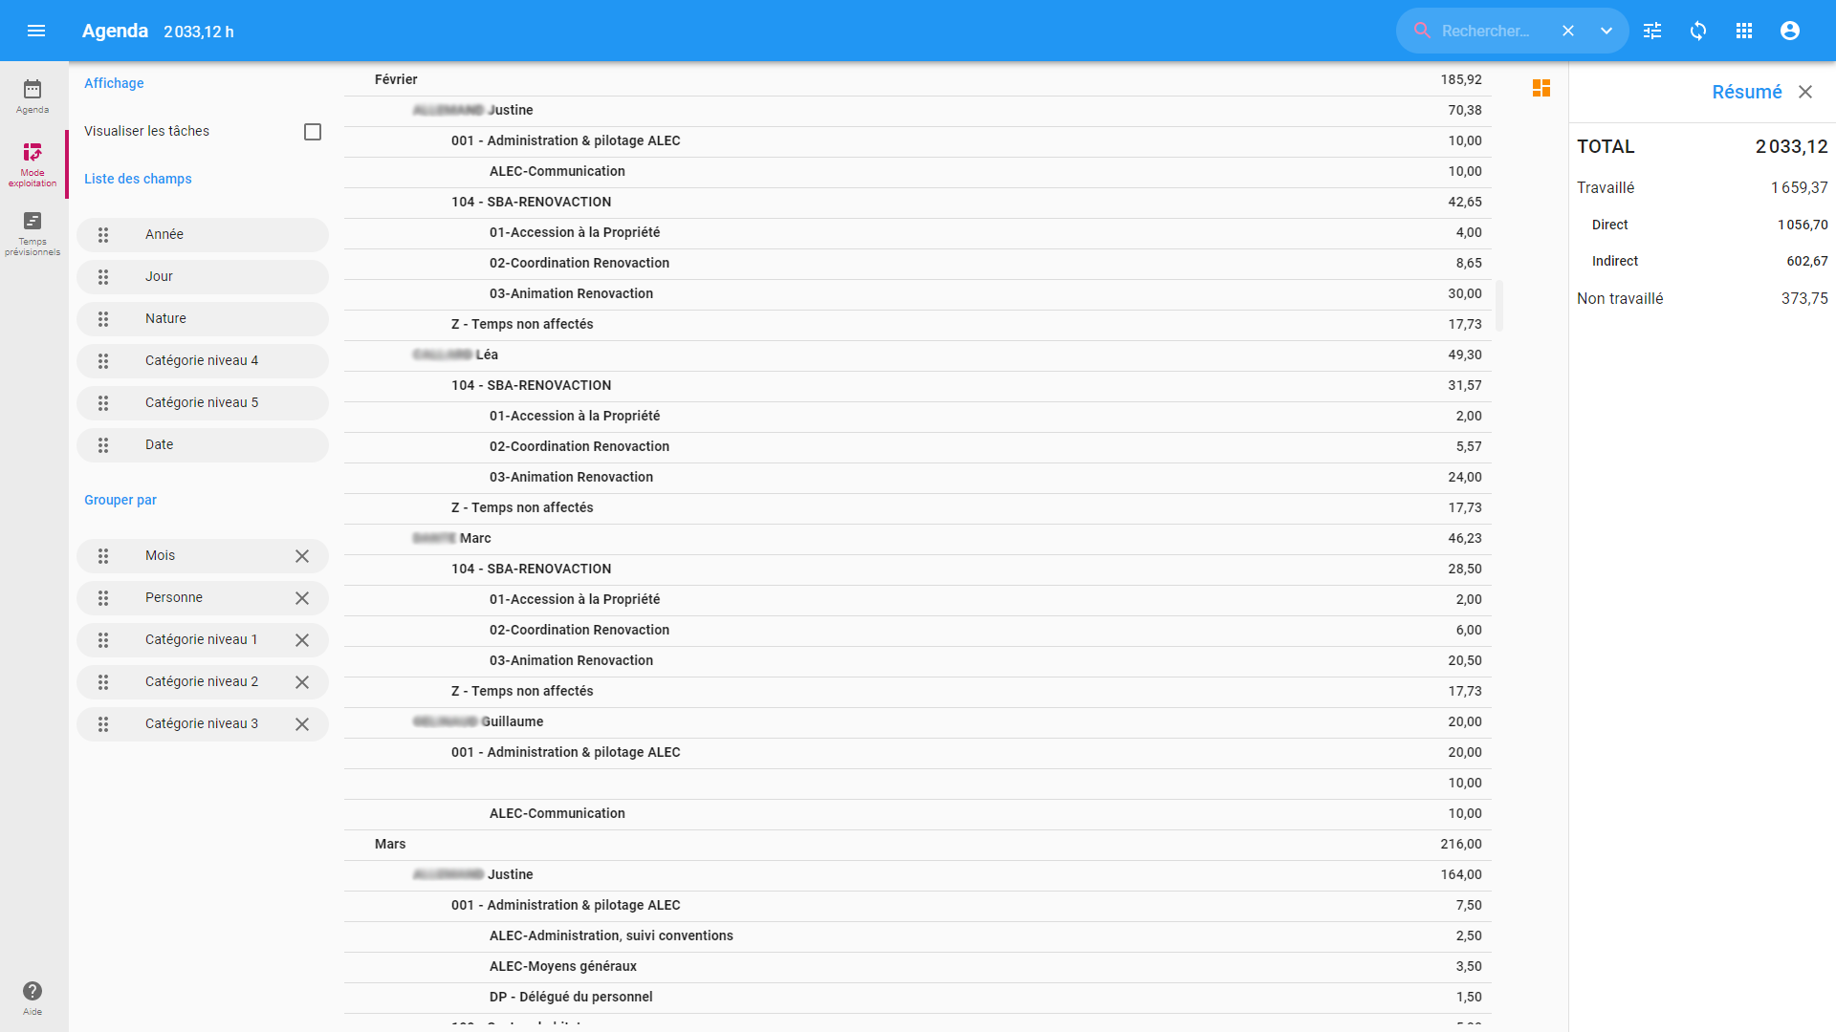Click the user account profile icon
Image resolution: width=1836 pixels, height=1032 pixels.
pyautogui.click(x=1791, y=31)
